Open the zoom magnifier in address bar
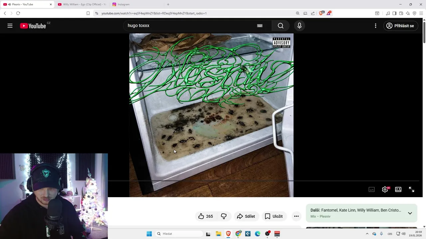The width and height of the screenshot is (426, 239). [x=298, y=13]
